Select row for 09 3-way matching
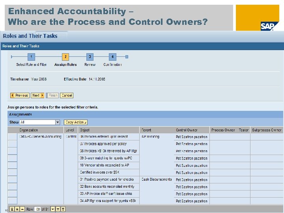 click(12, 158)
